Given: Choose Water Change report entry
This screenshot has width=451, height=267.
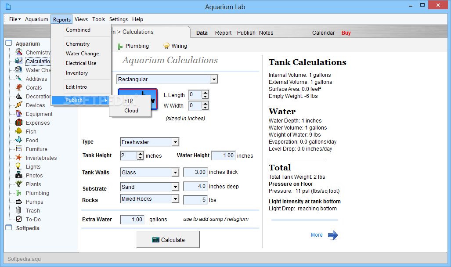Looking at the screenshot, I should pyautogui.click(x=82, y=54).
